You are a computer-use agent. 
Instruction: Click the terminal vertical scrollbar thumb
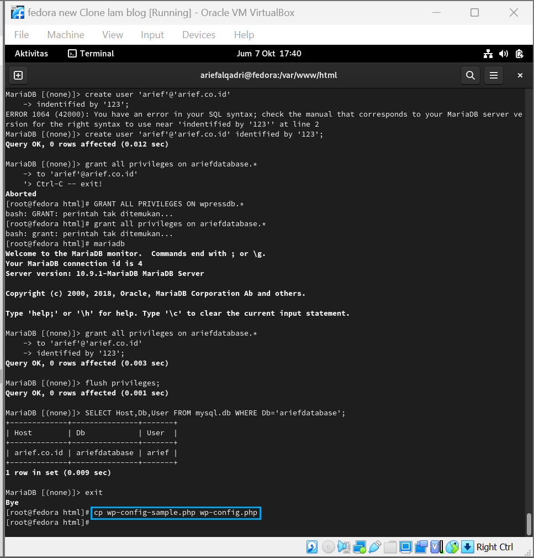pos(528,524)
